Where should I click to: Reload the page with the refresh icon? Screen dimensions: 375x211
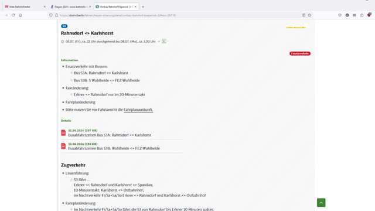(13, 15)
